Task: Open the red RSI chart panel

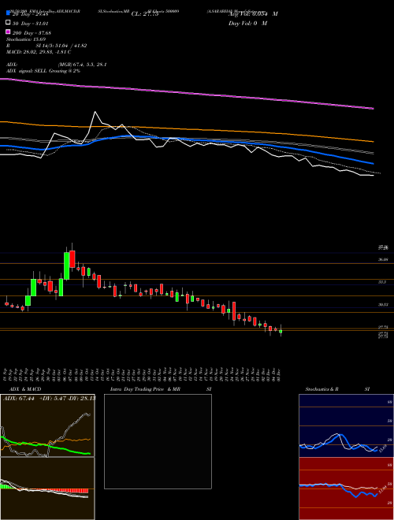Action: pyautogui.click(x=346, y=488)
